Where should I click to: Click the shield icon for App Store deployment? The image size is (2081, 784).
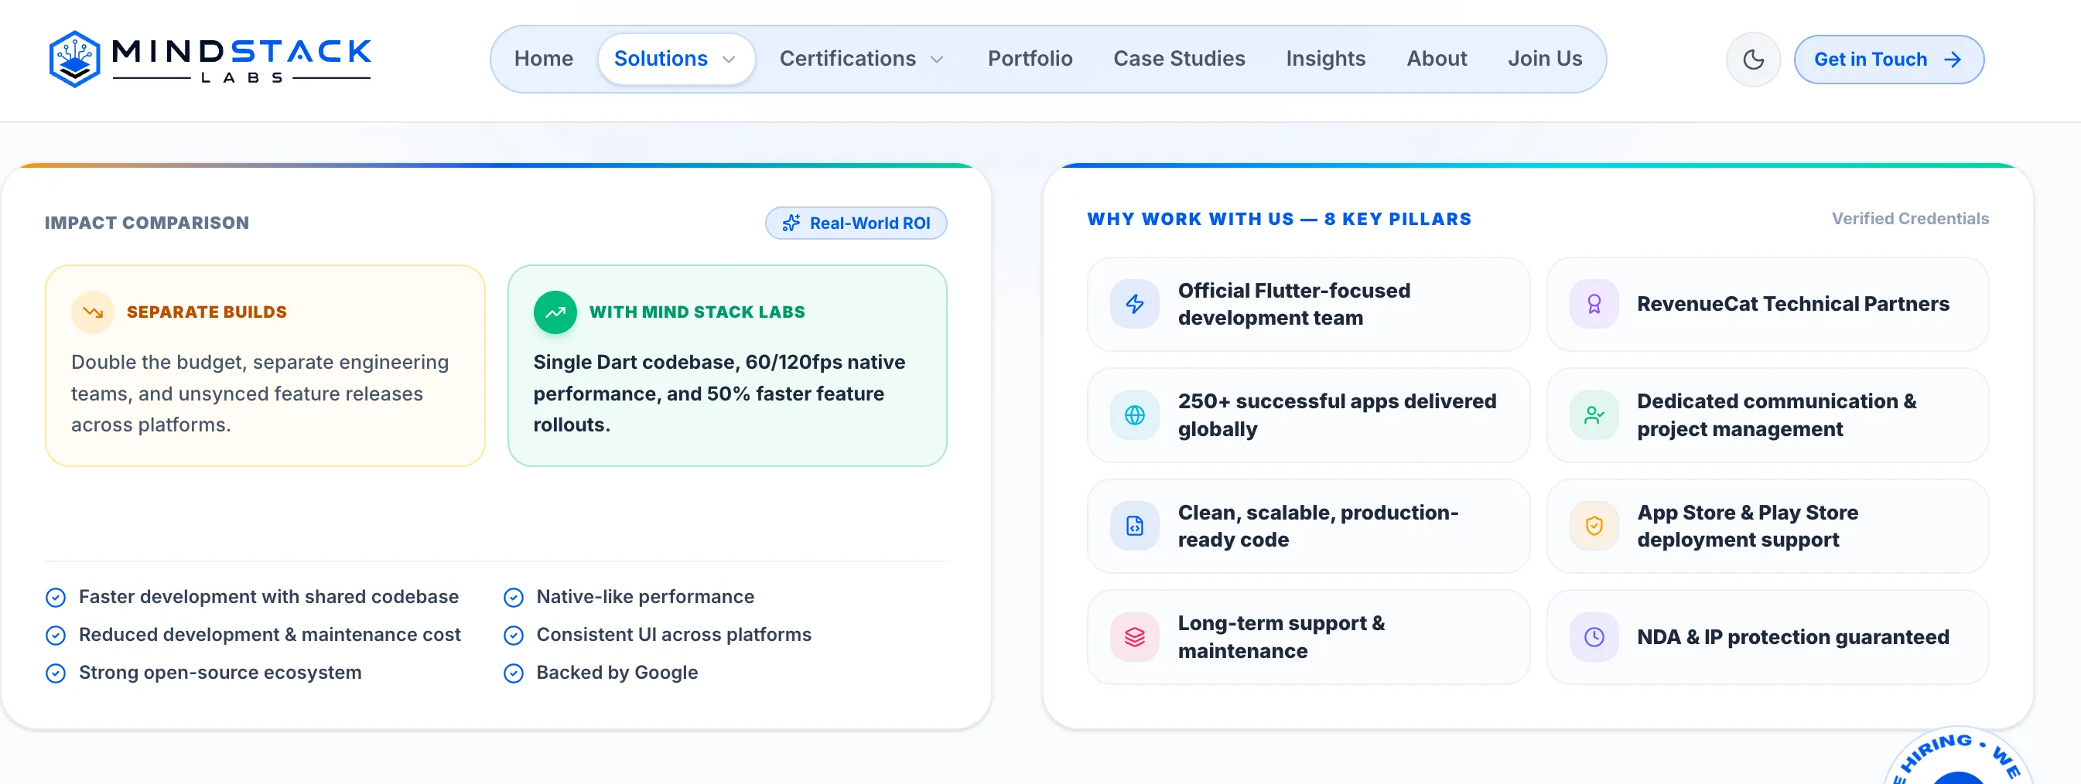coord(1593,526)
